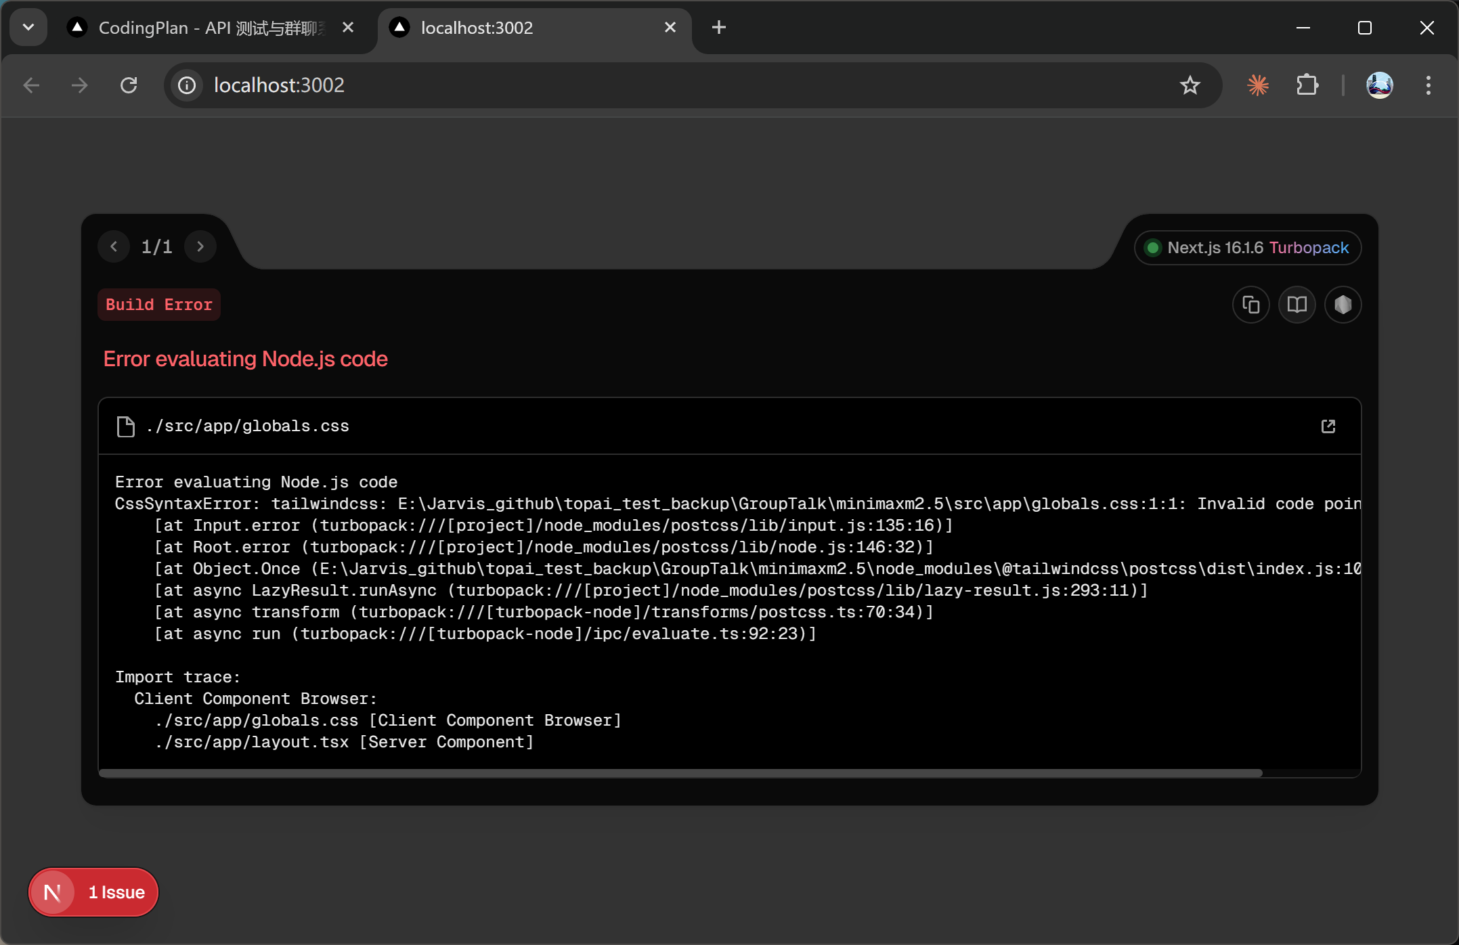Screen dimensions: 1459x945
Task: Open globals.css in editor icon
Action: tap(1328, 426)
